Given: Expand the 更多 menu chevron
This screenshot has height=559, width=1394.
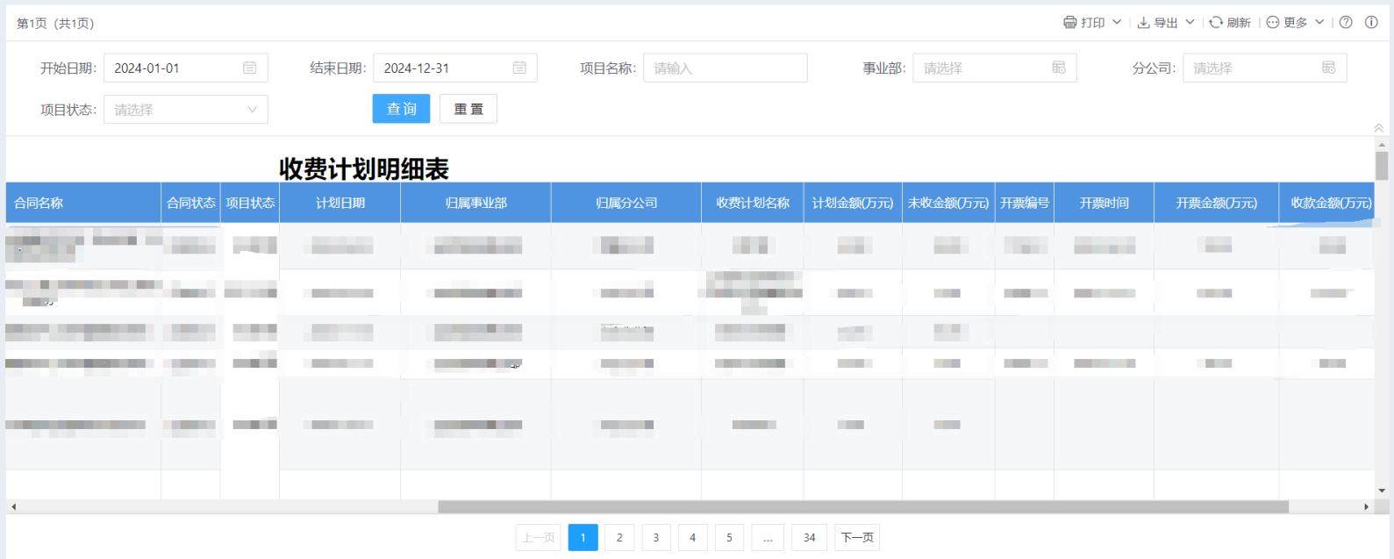Looking at the screenshot, I should click(x=1319, y=23).
